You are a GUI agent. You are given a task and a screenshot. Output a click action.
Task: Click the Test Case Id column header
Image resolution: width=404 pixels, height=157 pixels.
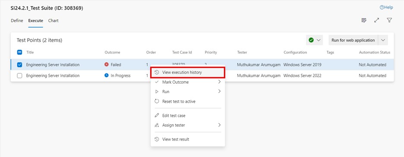(182, 52)
